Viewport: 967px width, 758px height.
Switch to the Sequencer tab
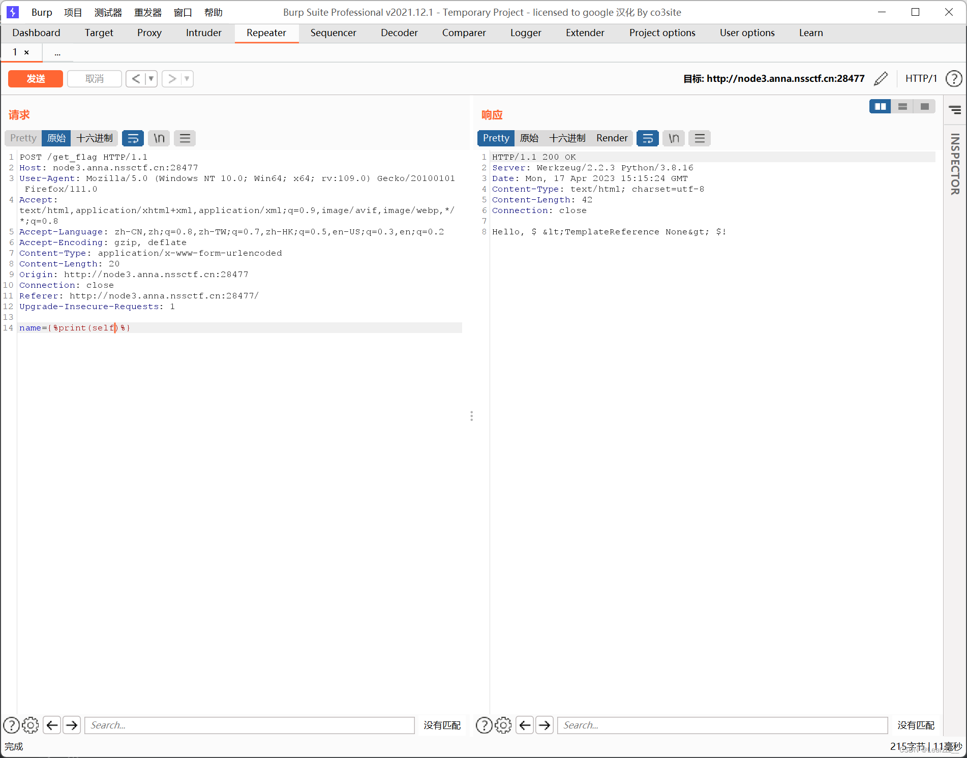[333, 33]
